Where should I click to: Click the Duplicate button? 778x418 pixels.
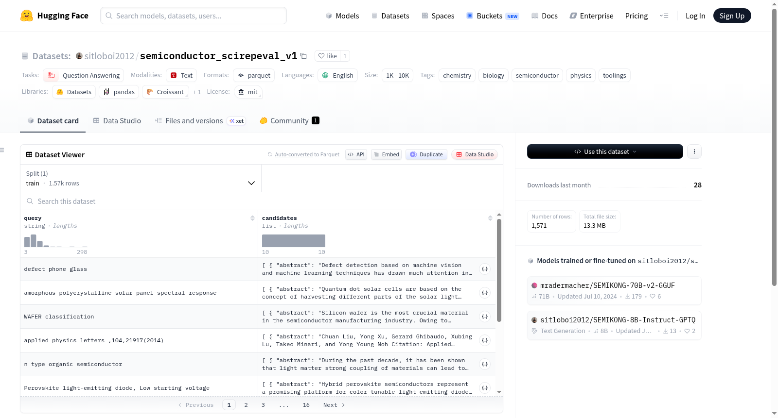coord(426,154)
